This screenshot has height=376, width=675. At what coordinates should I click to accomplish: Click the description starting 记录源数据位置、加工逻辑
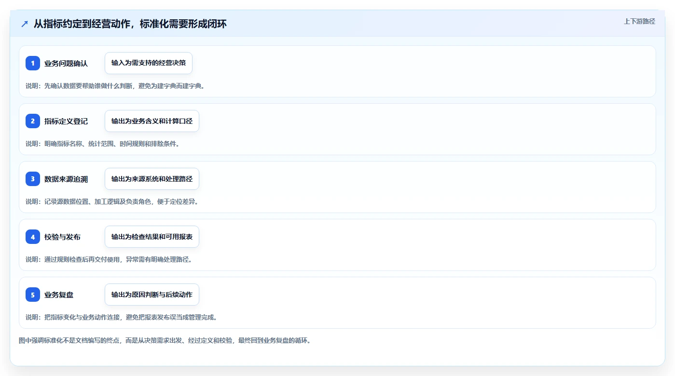112,201
